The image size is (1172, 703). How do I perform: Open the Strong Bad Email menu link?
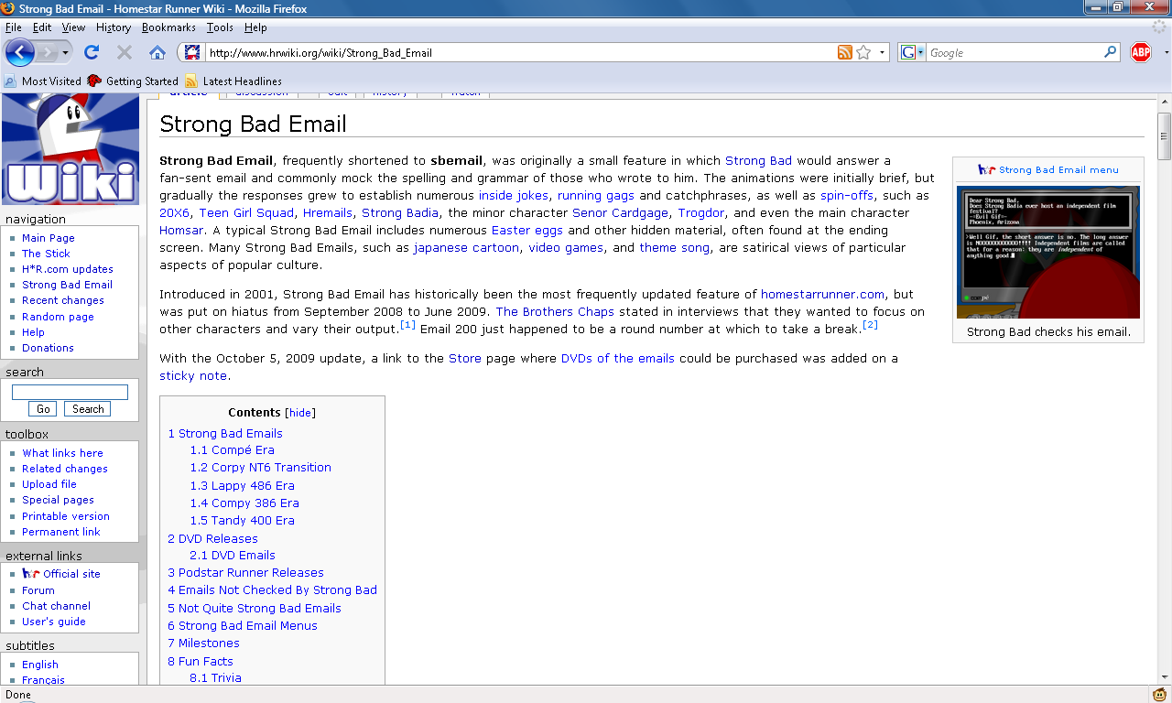click(1058, 169)
